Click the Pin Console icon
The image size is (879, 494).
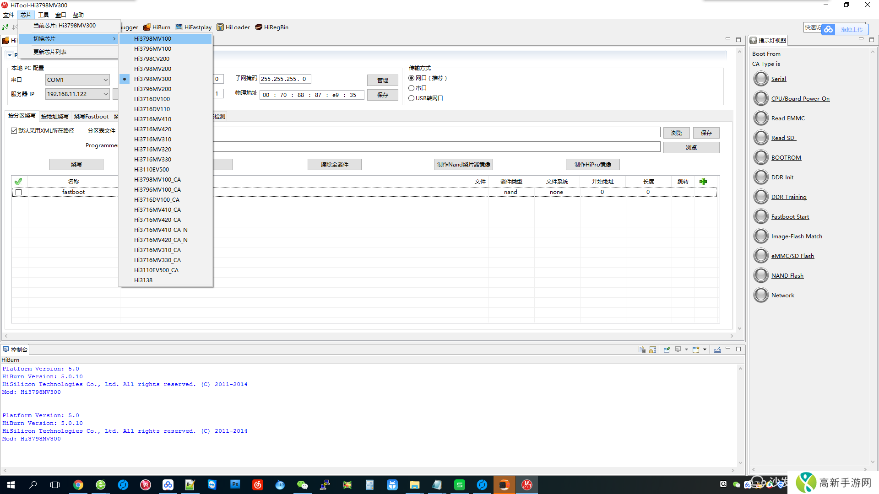click(667, 349)
